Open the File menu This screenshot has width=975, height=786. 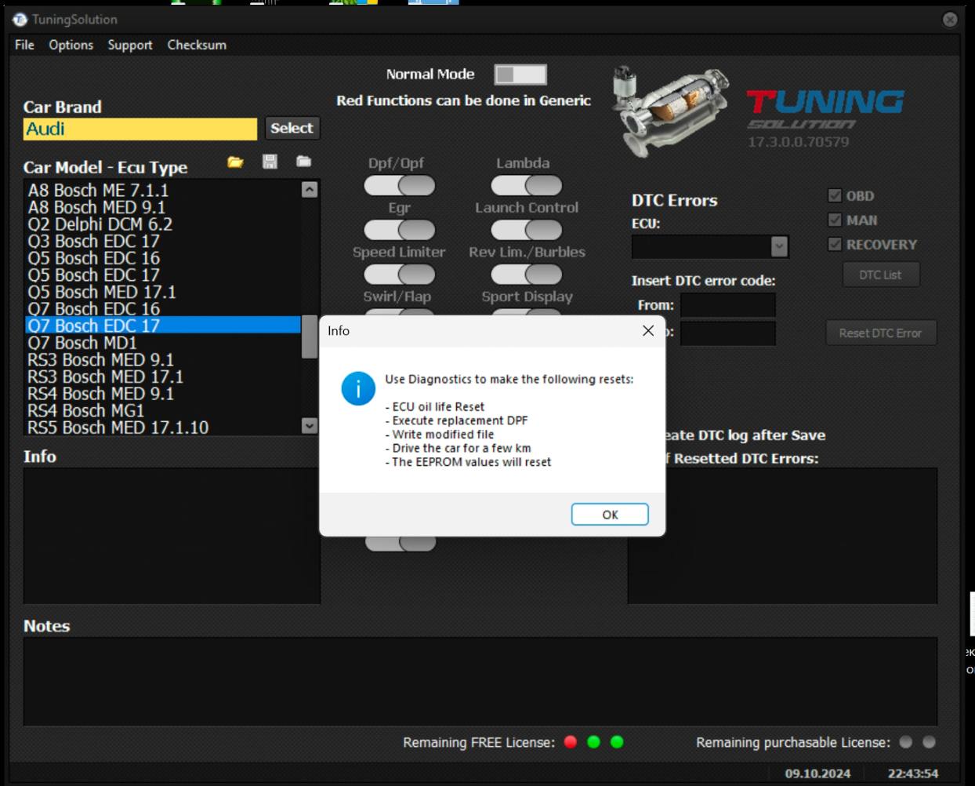pyautogui.click(x=24, y=45)
